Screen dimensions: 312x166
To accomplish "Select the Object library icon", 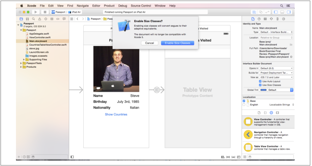I will (x=271, y=113).
